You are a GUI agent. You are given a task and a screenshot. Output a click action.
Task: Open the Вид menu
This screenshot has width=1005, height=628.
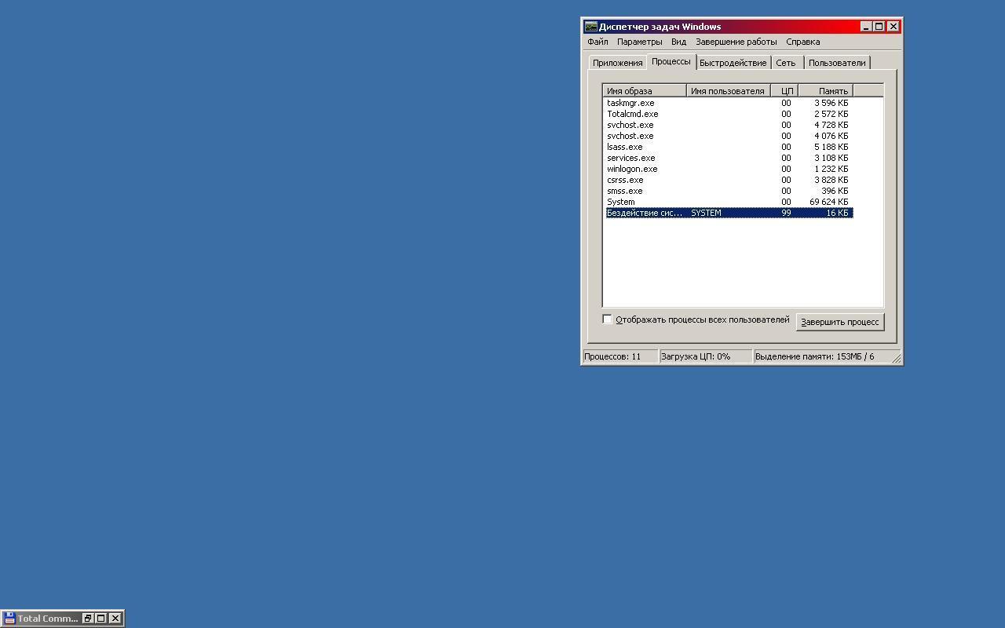click(678, 42)
